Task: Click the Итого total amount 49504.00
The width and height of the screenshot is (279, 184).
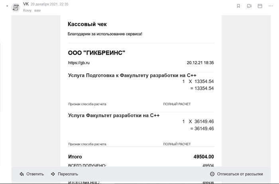Action: pyautogui.click(x=203, y=157)
